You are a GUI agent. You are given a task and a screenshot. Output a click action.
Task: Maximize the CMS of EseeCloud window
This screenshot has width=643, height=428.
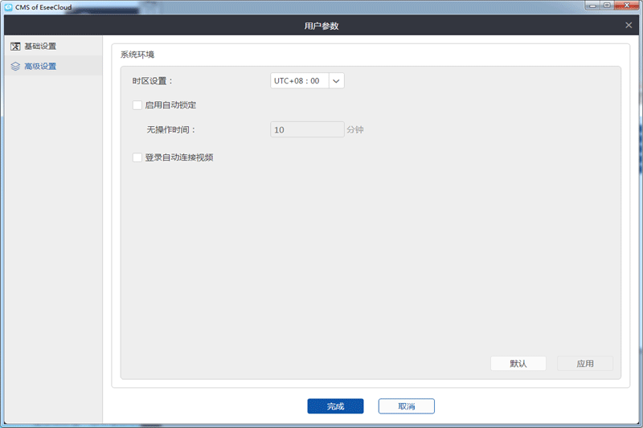click(607, 6)
